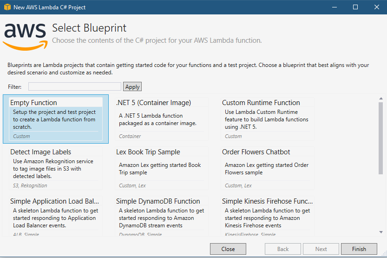
Task: Click the 'Custom' tag under Custom Runtime Function
Action: pyautogui.click(x=233, y=136)
